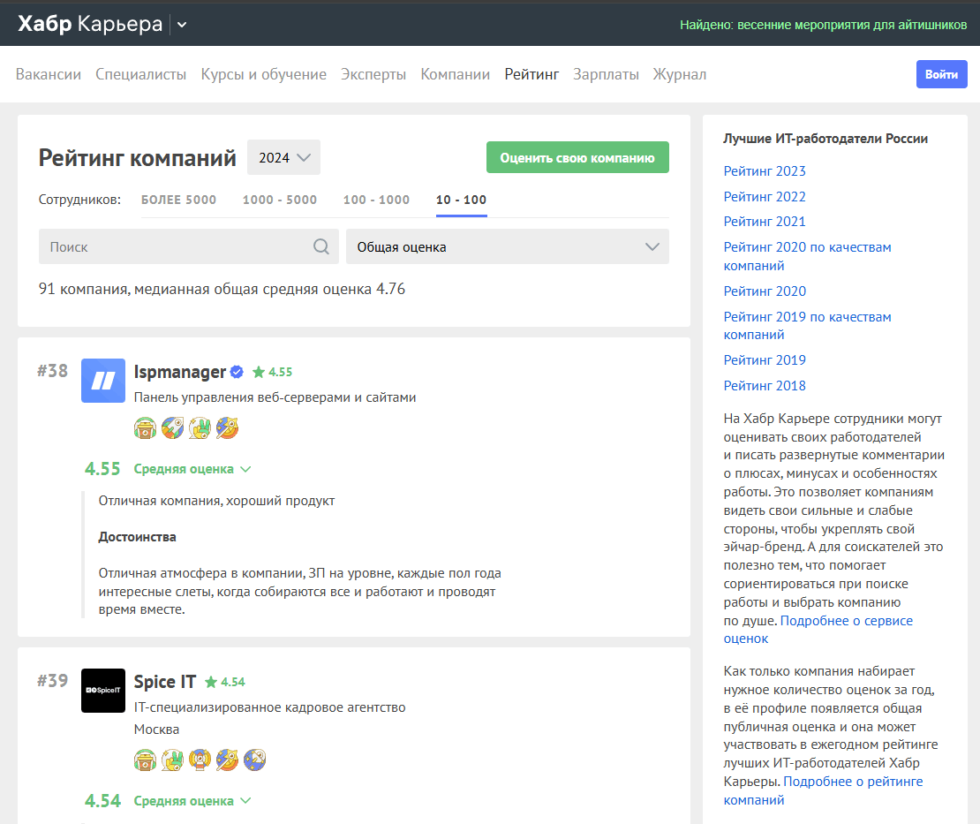Viewport: 980px width, 824px height.
Task: Click the peace-hand badge under Ispmanager
Action: click(200, 428)
